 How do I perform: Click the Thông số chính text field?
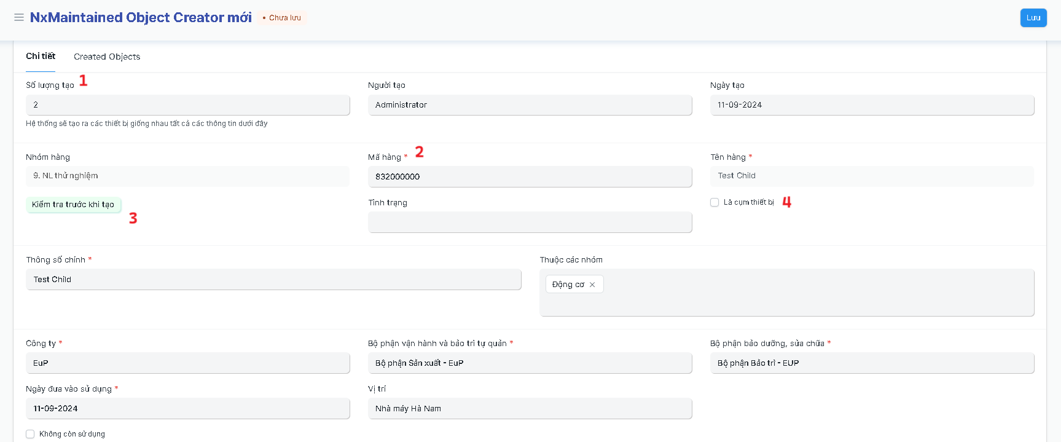pyautogui.click(x=273, y=279)
